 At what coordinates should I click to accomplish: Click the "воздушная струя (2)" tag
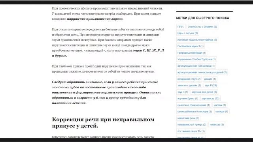(x=189, y=79)
